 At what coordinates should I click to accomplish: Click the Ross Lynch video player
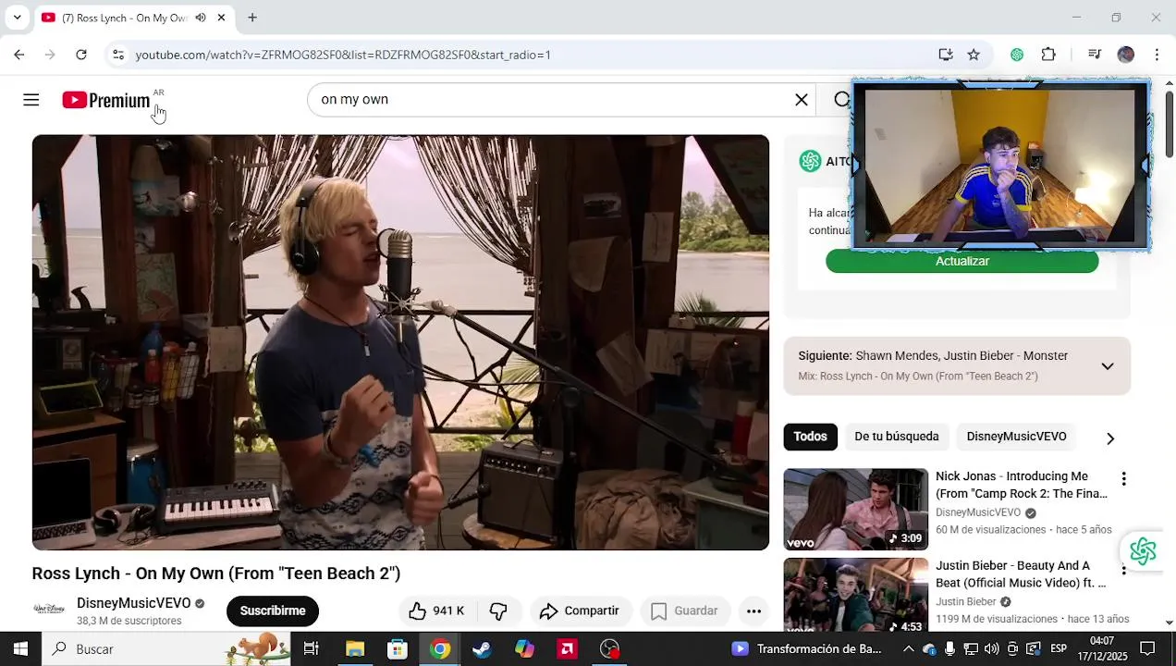point(400,342)
